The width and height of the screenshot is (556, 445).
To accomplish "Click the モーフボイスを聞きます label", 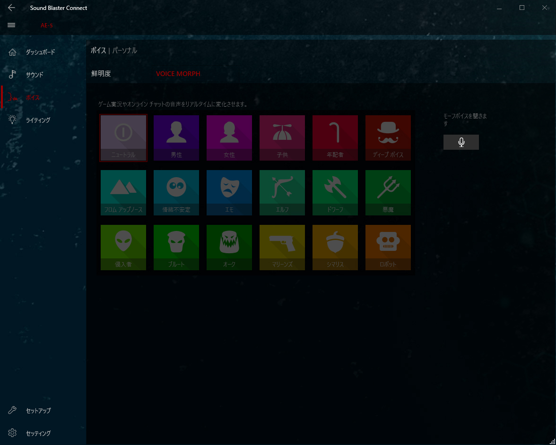I will click(x=465, y=120).
